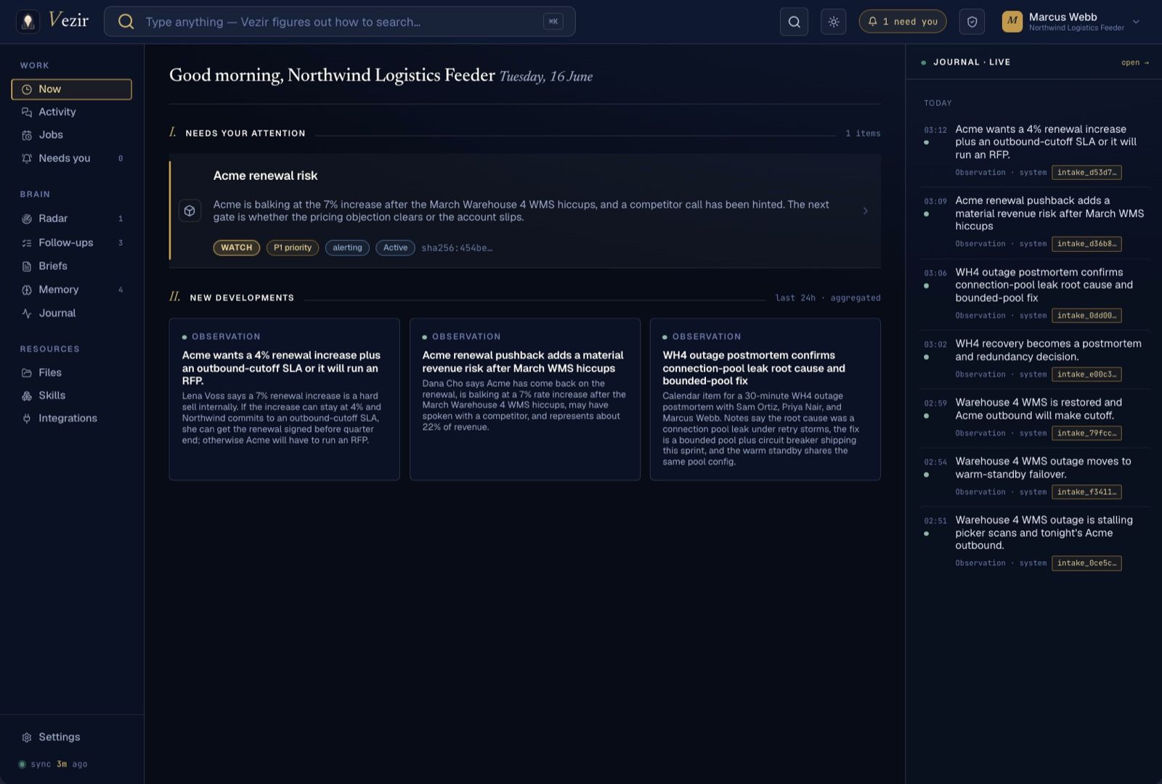Click the intake_f3411… chip
Viewport: 1162px width, 784px height.
(1086, 492)
